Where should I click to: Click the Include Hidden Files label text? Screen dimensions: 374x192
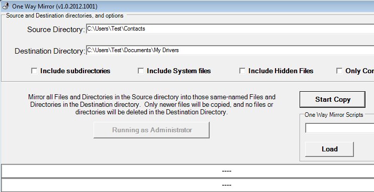tap(280, 71)
